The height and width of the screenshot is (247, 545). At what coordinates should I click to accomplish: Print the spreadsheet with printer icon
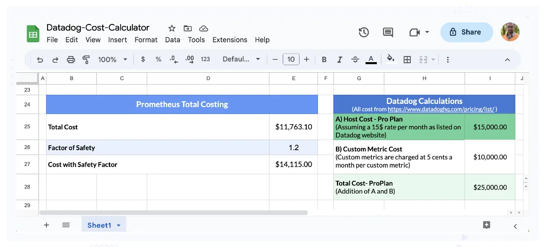point(71,60)
